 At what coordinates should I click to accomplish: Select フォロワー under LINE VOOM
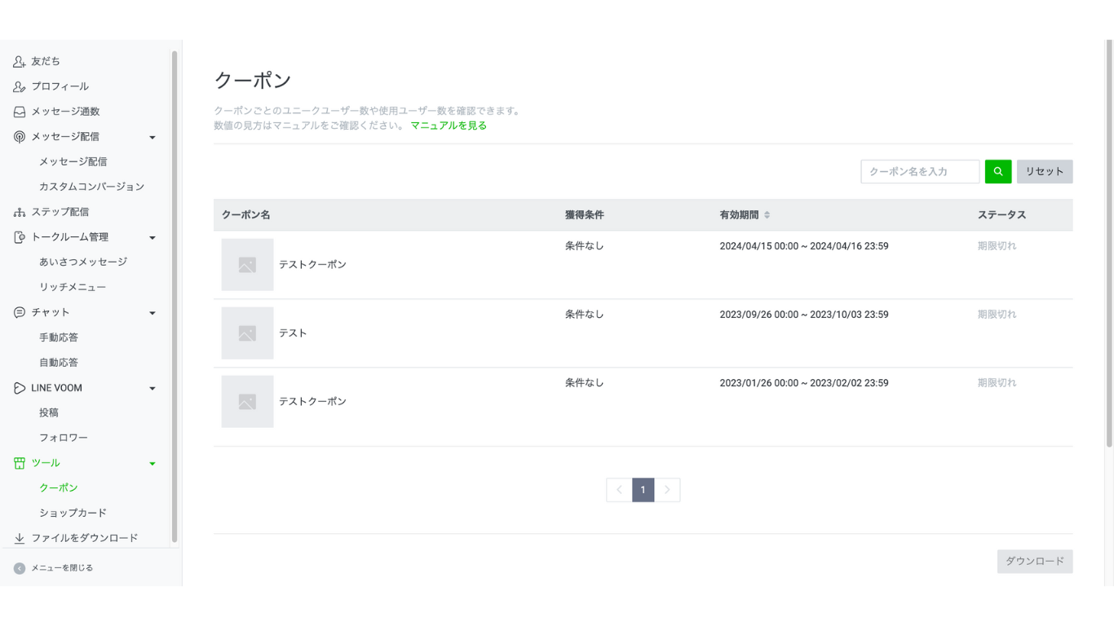(x=64, y=438)
